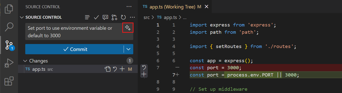Click the line 'const app = express();'

tap(221, 61)
